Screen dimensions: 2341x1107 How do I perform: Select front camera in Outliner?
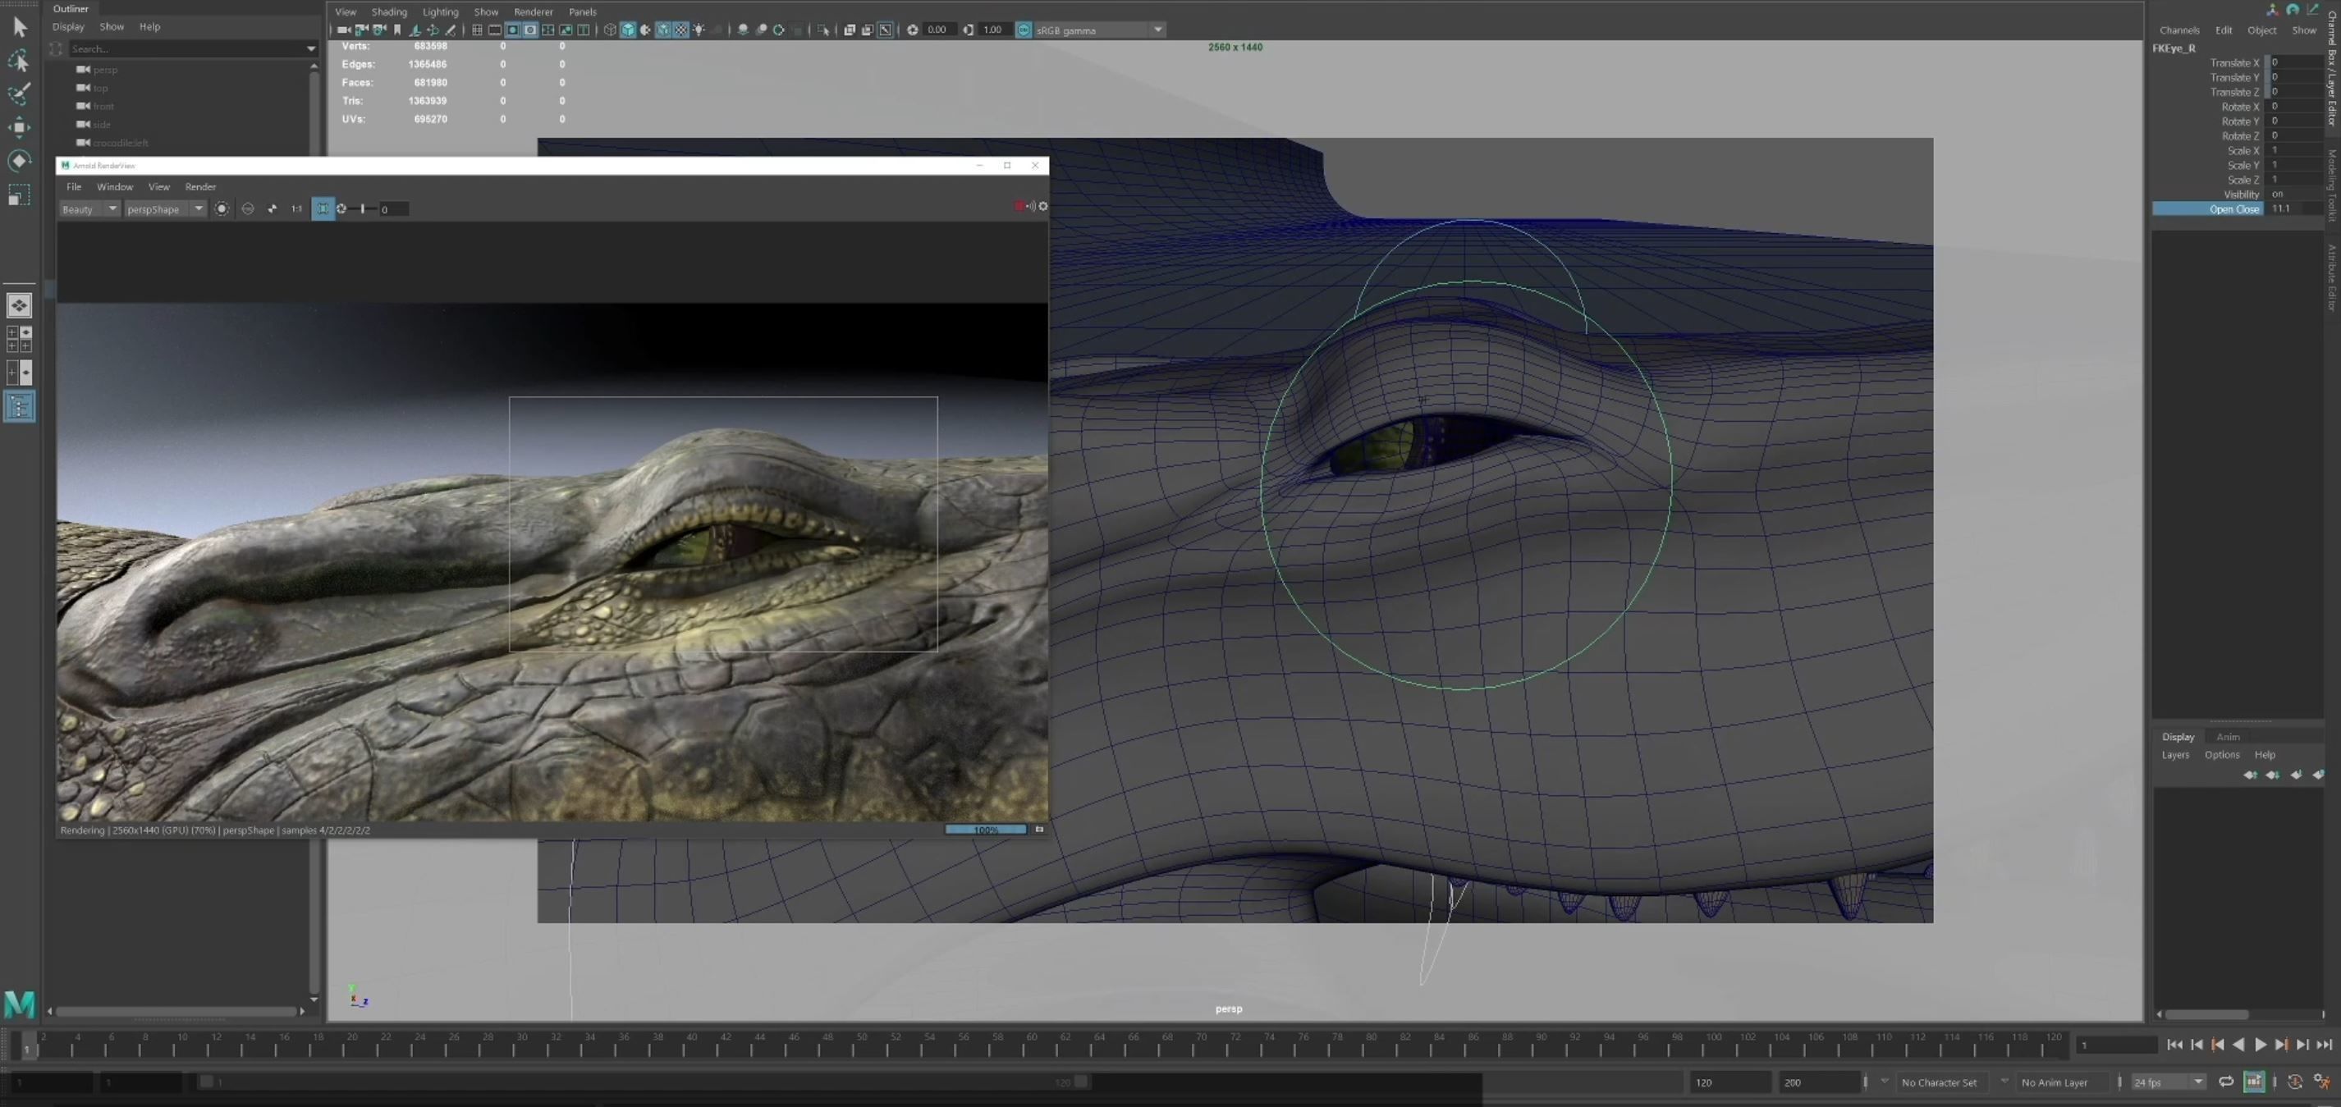[103, 105]
